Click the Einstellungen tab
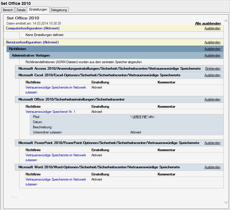 (38, 9)
